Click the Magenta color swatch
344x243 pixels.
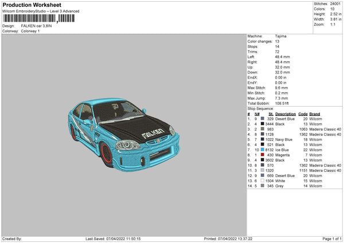[263, 155]
